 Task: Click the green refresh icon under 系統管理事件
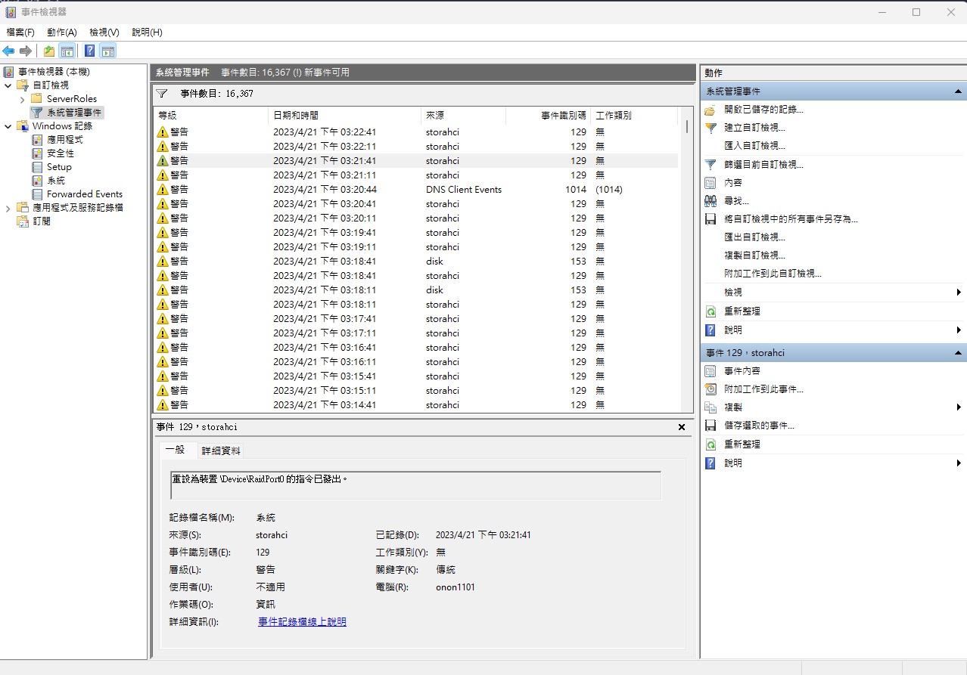710,311
